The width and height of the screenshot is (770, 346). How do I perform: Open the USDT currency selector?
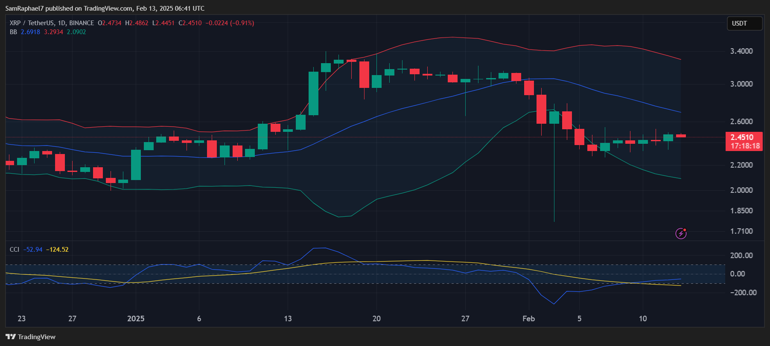pyautogui.click(x=745, y=23)
